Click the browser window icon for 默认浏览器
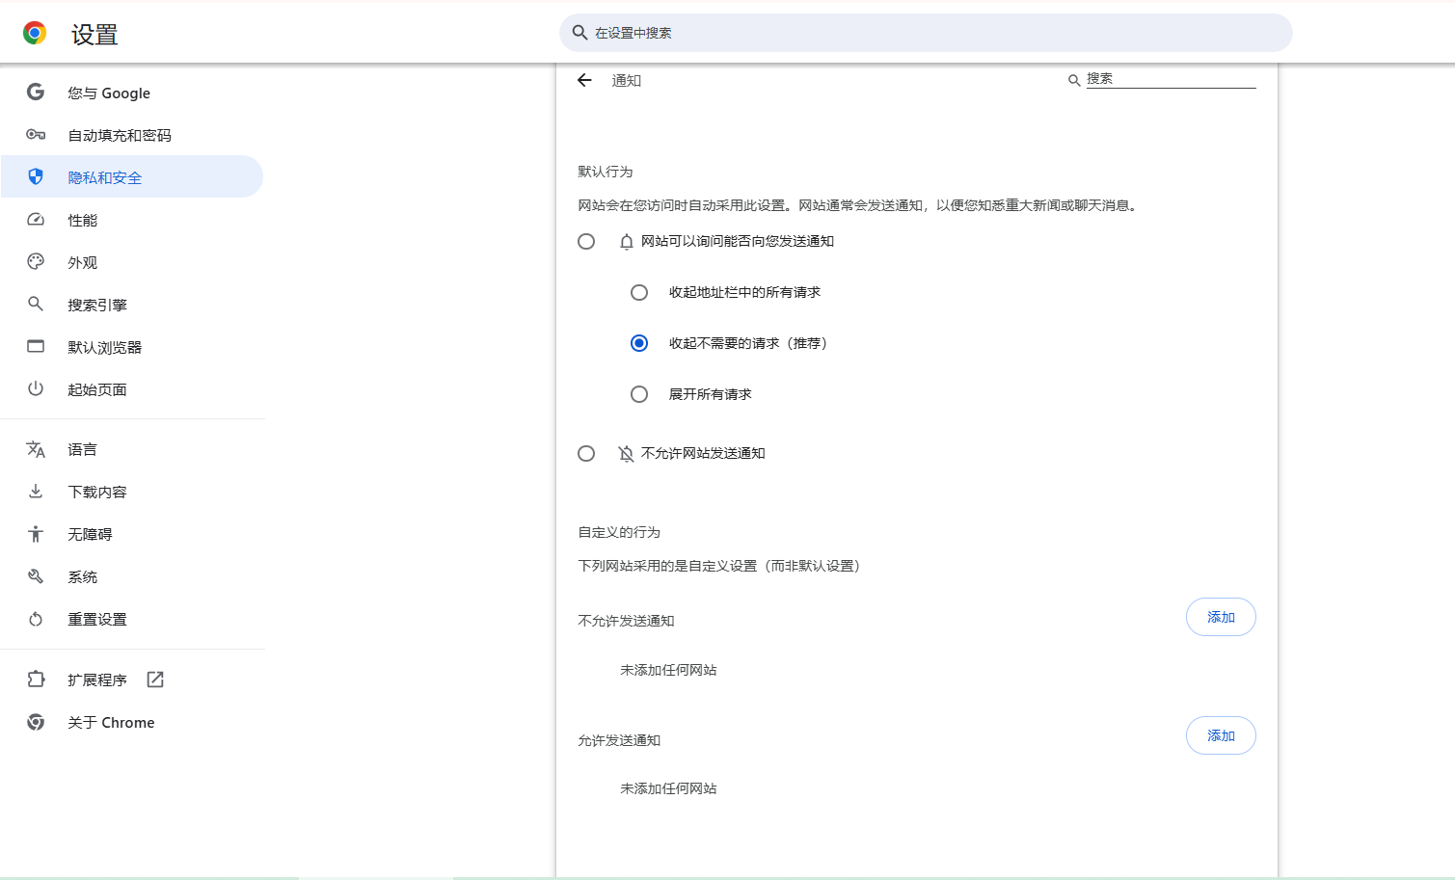1455x880 pixels. click(x=36, y=346)
